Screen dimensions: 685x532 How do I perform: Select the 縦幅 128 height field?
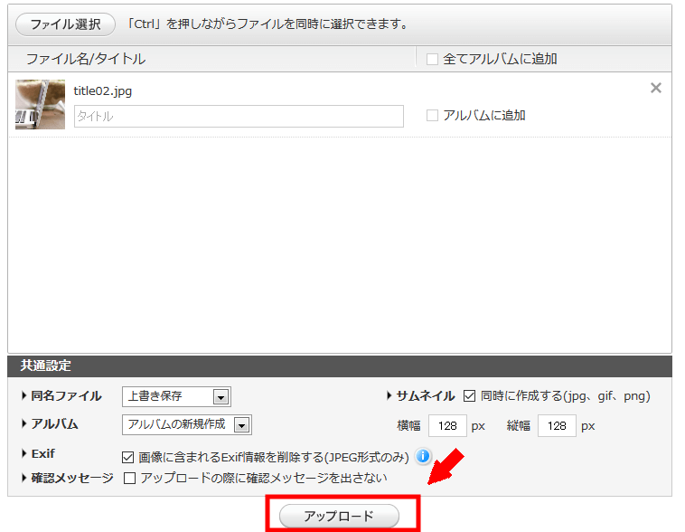tap(557, 425)
